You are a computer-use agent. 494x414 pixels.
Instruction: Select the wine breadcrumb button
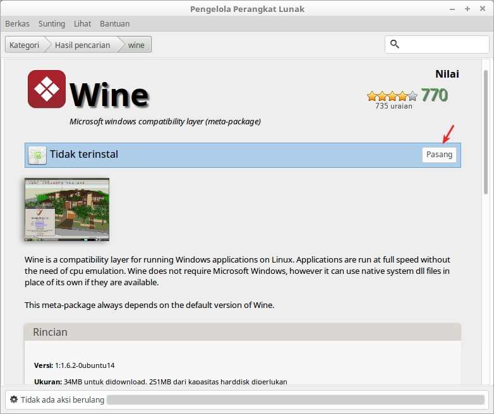pyautogui.click(x=136, y=45)
